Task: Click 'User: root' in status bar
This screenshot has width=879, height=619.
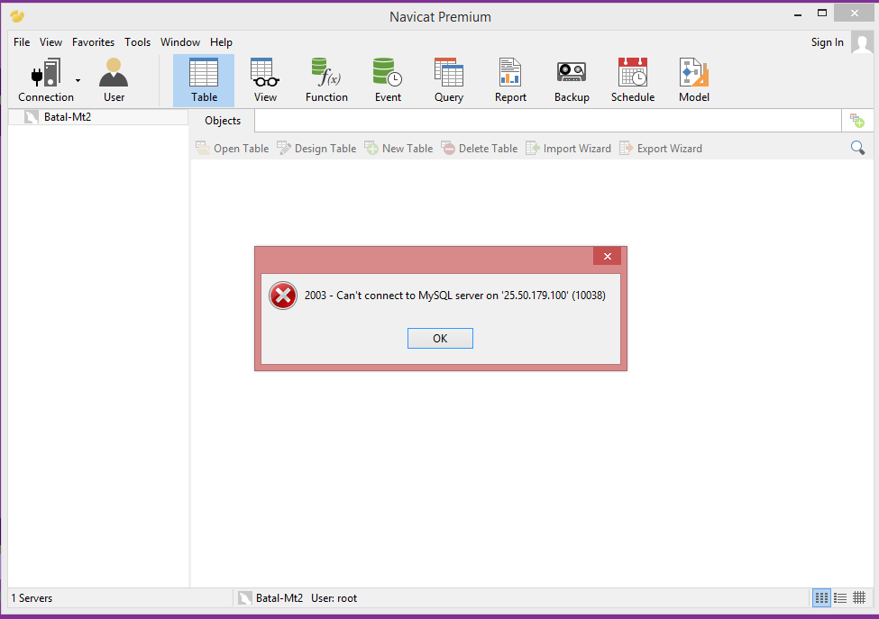Action: pyautogui.click(x=334, y=598)
